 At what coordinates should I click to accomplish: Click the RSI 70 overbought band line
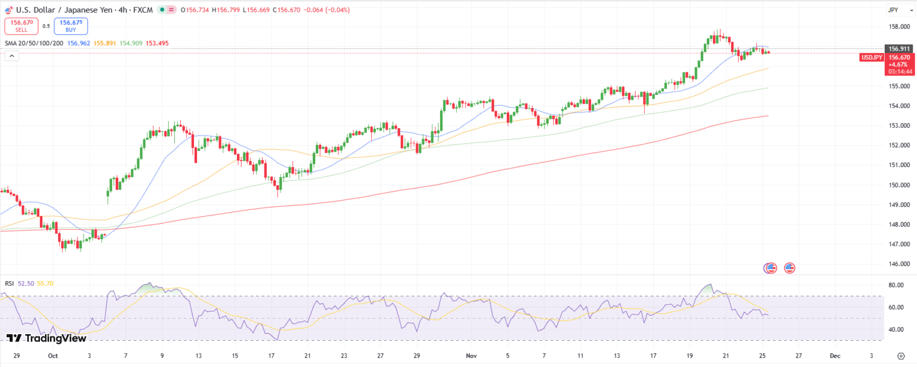coord(418,295)
